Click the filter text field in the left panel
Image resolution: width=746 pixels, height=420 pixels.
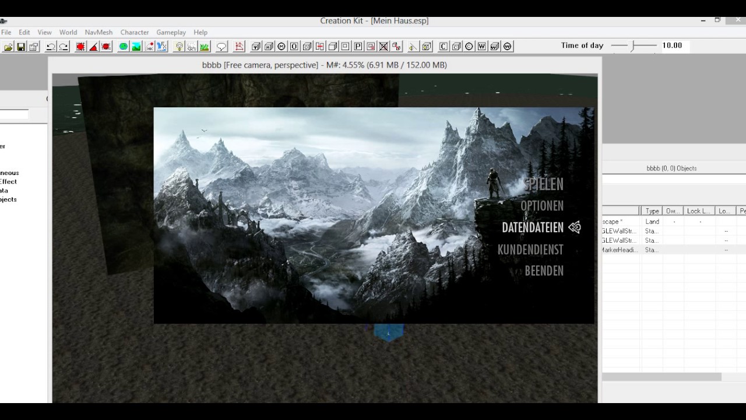14,115
